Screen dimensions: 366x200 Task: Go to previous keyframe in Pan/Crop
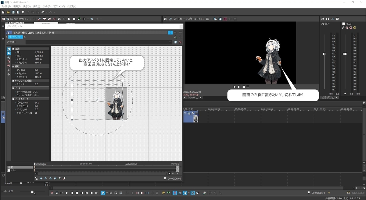[x=46, y=178]
